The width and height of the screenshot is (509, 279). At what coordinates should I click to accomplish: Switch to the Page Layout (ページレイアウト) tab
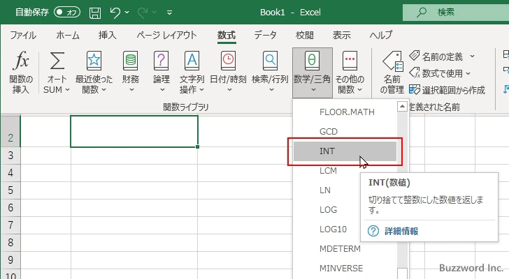pos(166,35)
